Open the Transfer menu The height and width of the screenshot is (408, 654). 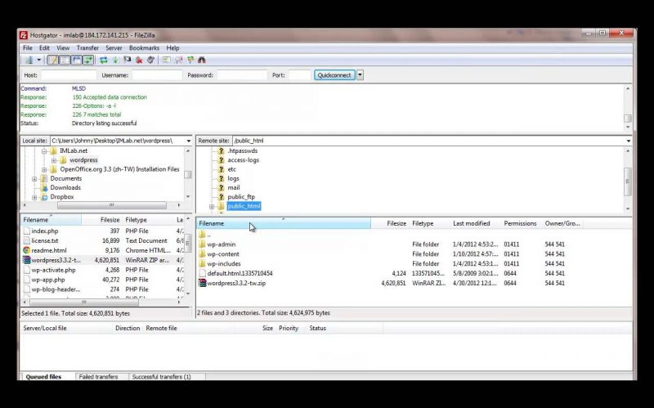tap(87, 48)
